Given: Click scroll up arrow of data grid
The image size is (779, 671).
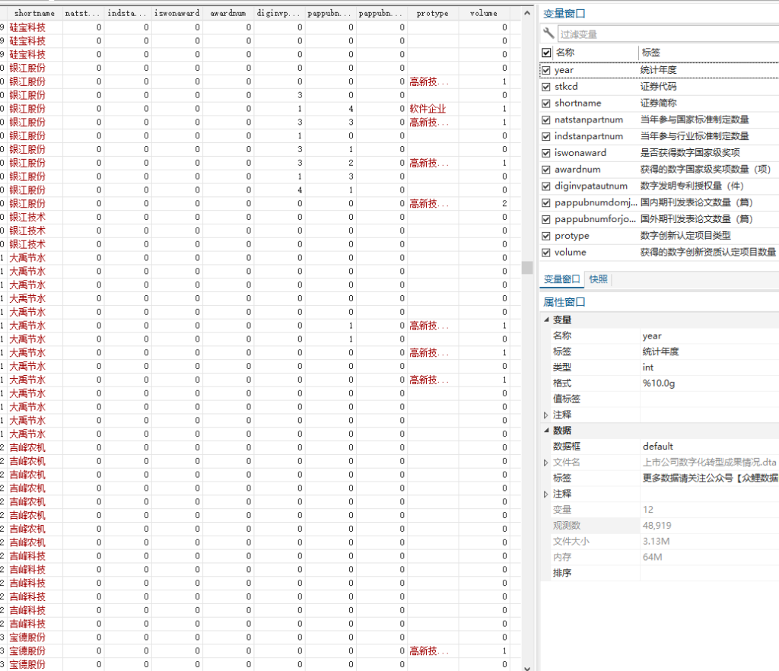Looking at the screenshot, I should click(x=527, y=13).
